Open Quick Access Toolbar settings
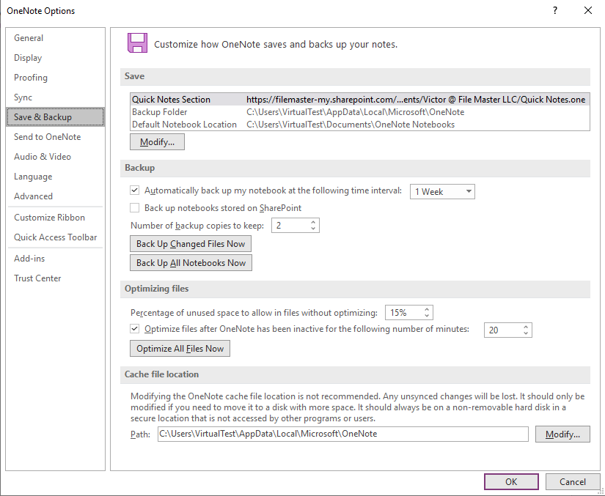This screenshot has width=605, height=496. point(55,237)
